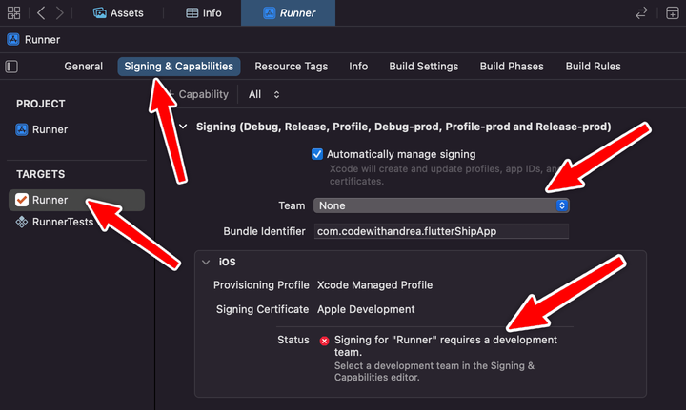Click the Apple Development certificate text

(366, 309)
